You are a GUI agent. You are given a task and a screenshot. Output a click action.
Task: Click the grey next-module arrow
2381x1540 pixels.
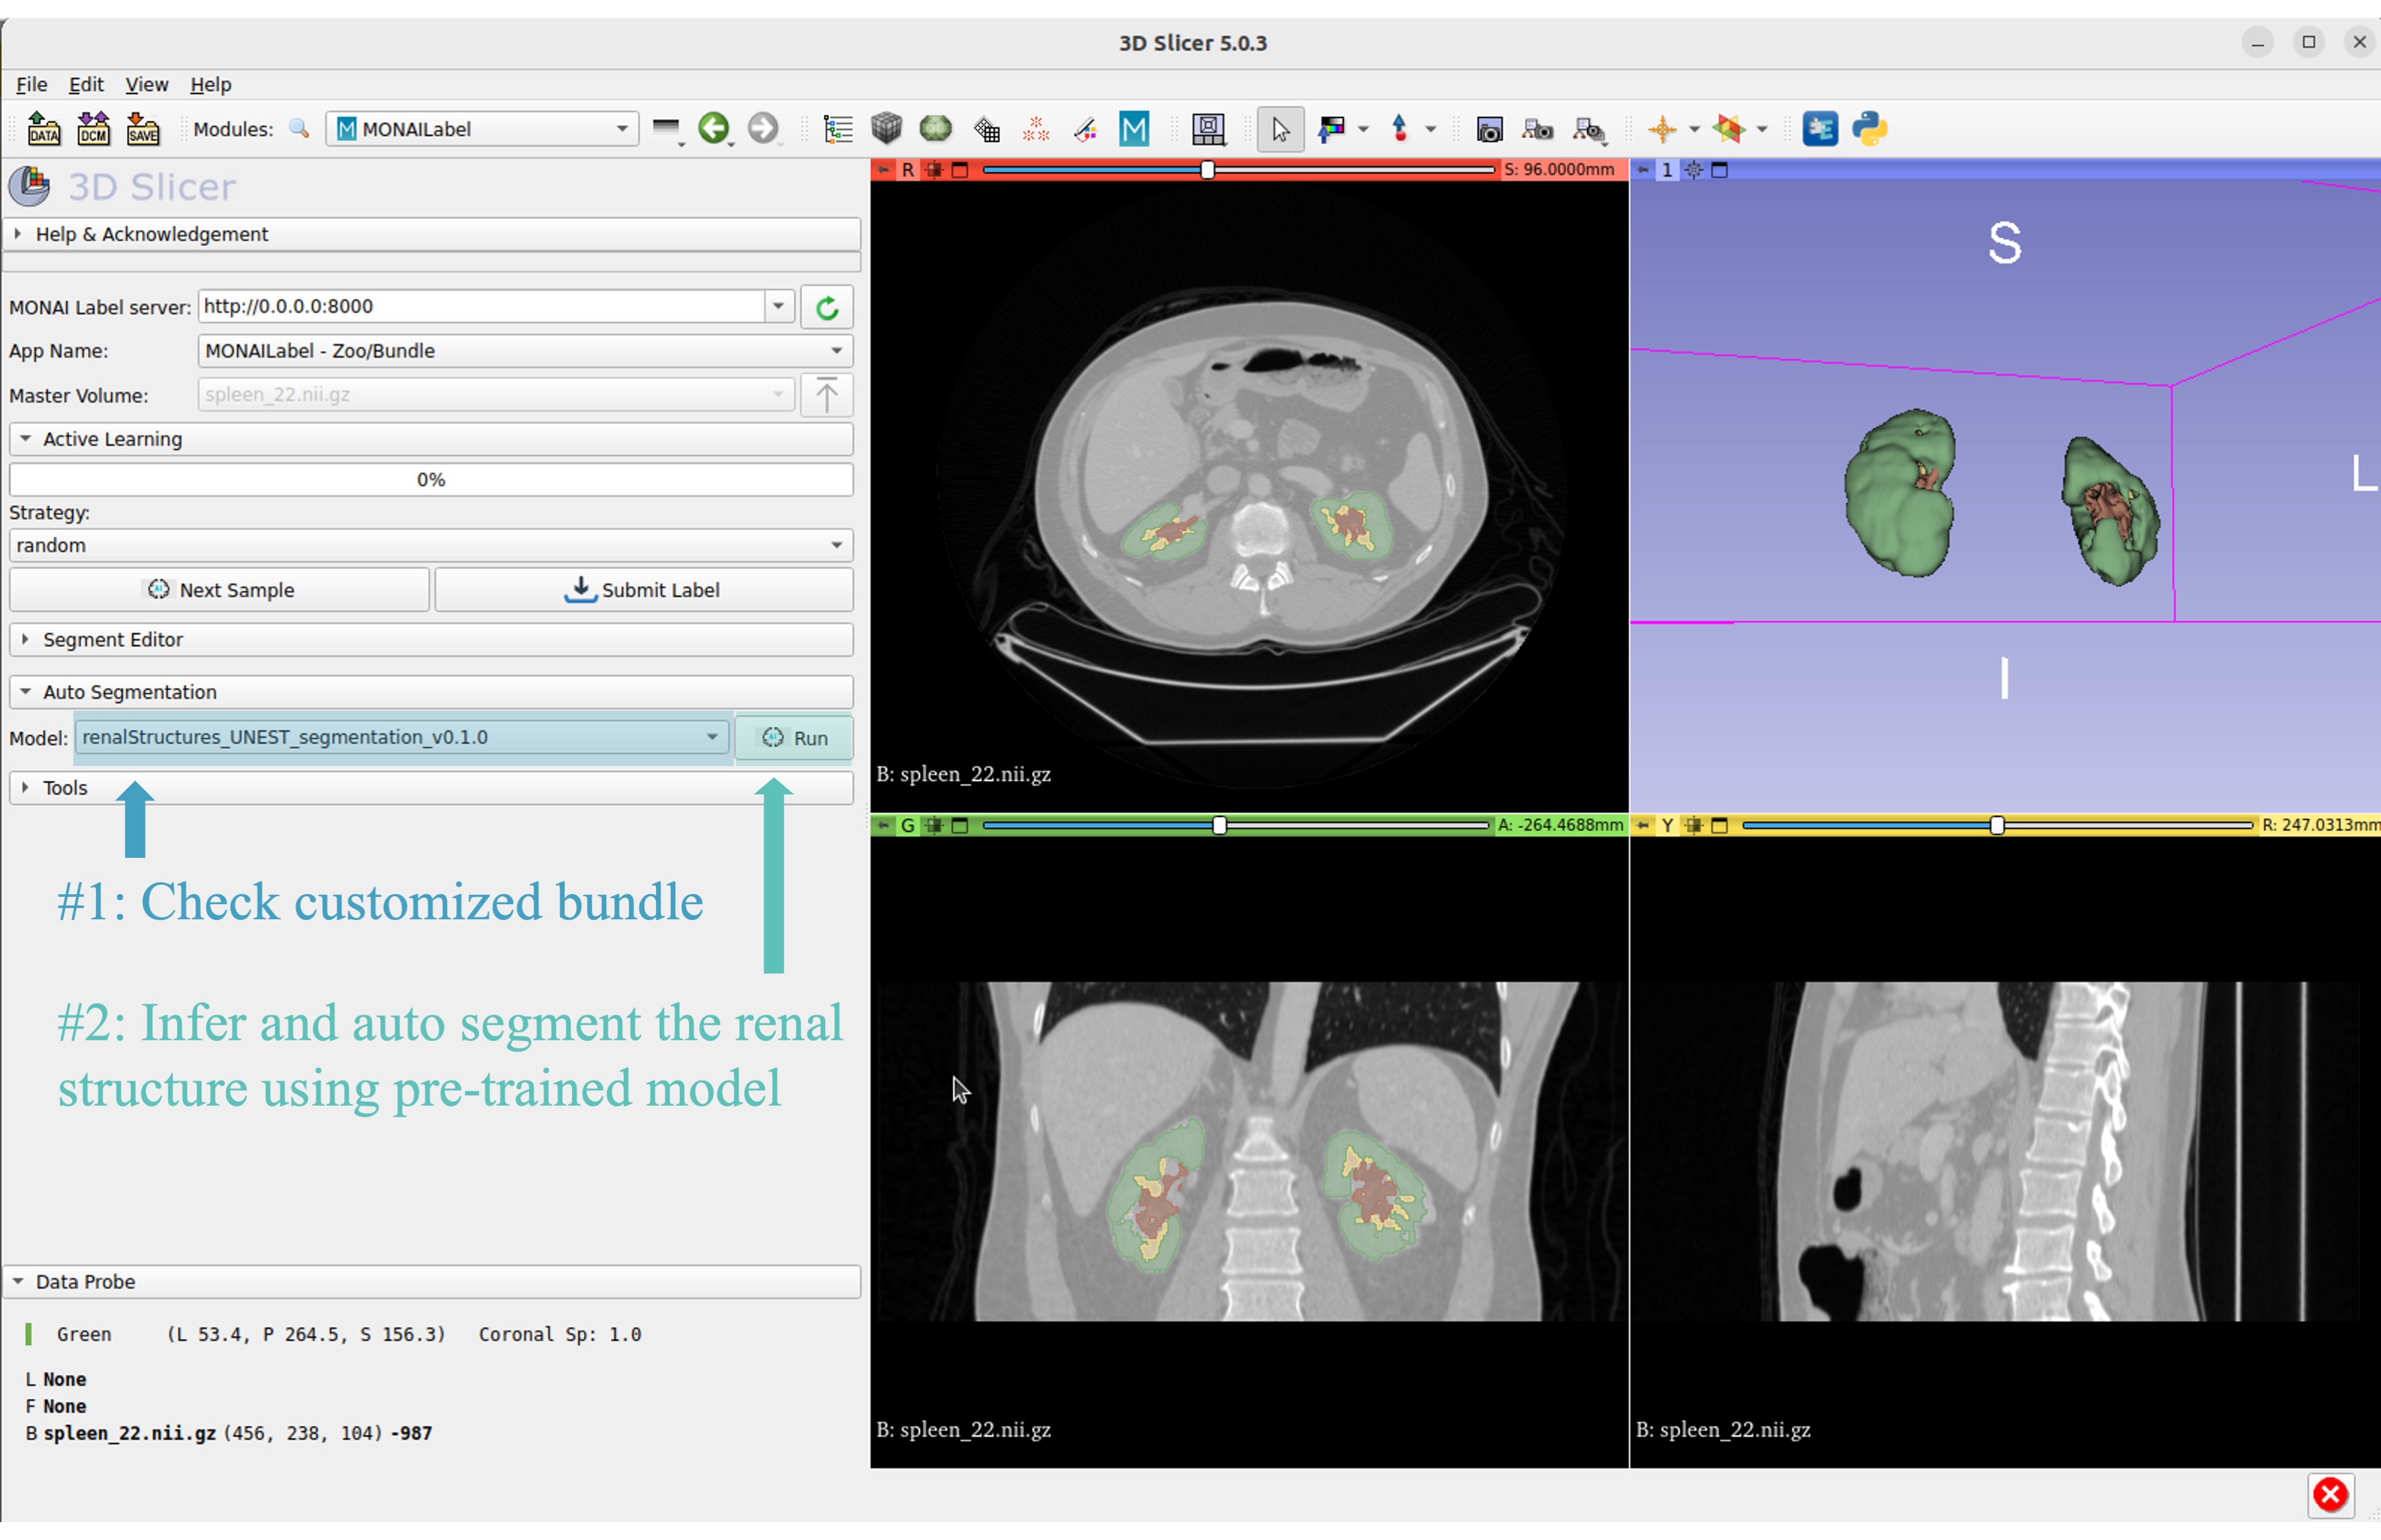pos(763,129)
